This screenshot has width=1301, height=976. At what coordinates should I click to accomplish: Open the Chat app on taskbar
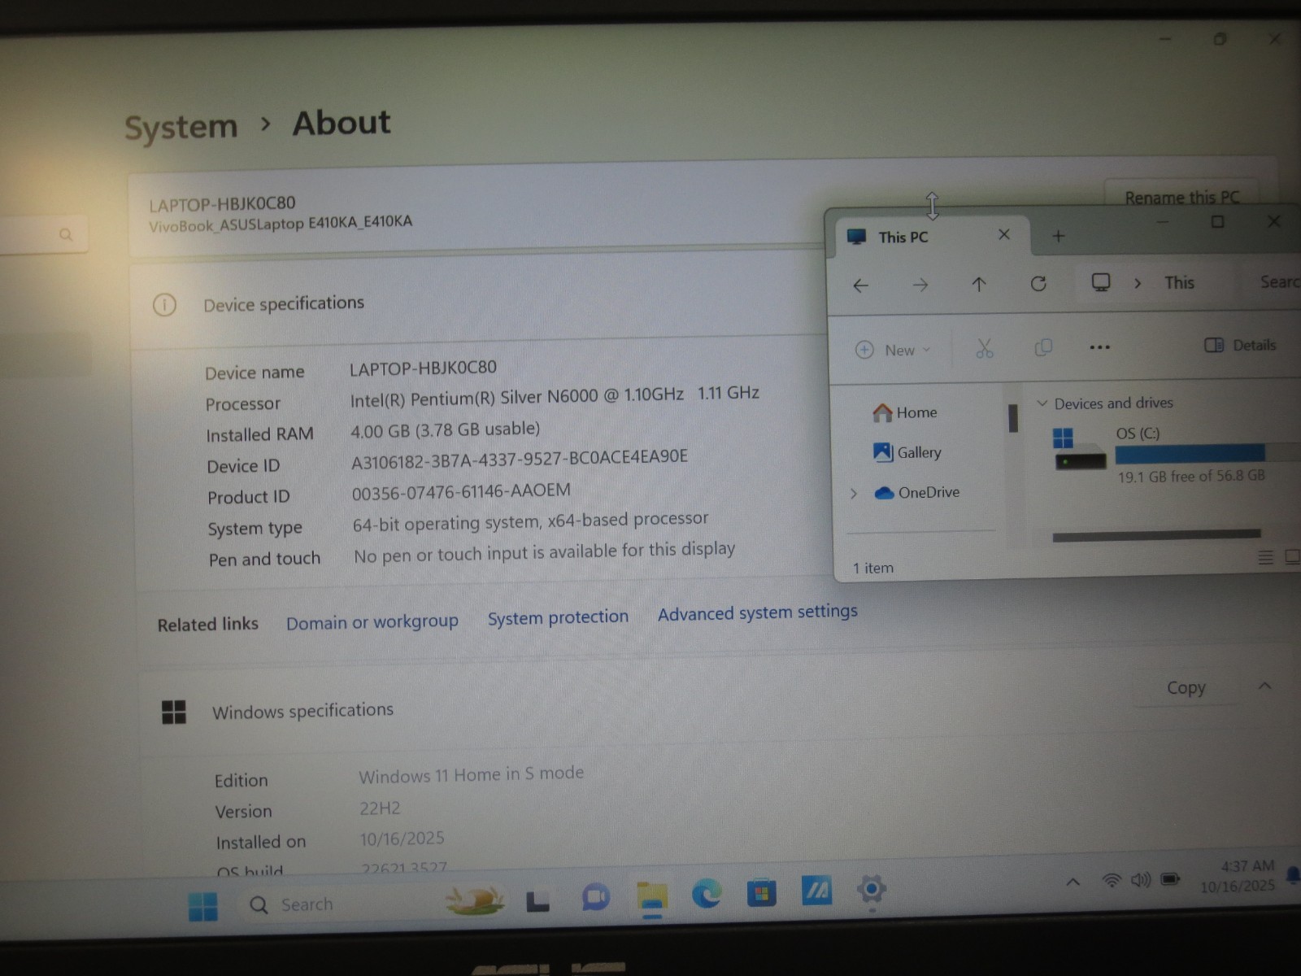[596, 897]
